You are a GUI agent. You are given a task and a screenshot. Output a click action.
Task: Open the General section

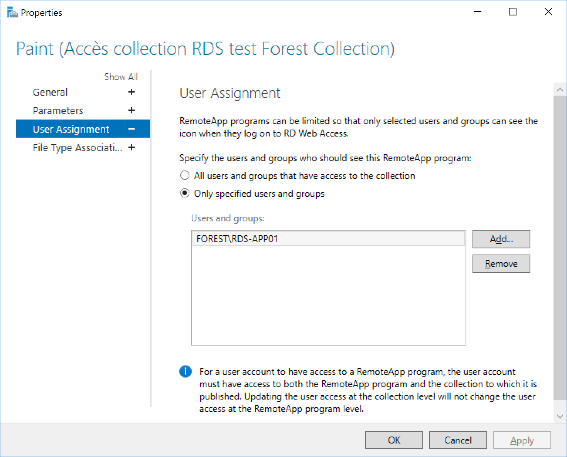50,92
